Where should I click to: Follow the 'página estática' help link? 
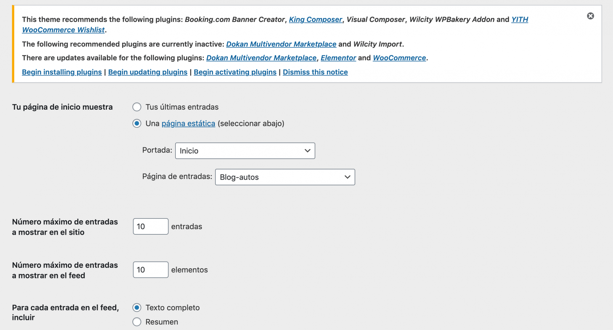click(x=188, y=123)
